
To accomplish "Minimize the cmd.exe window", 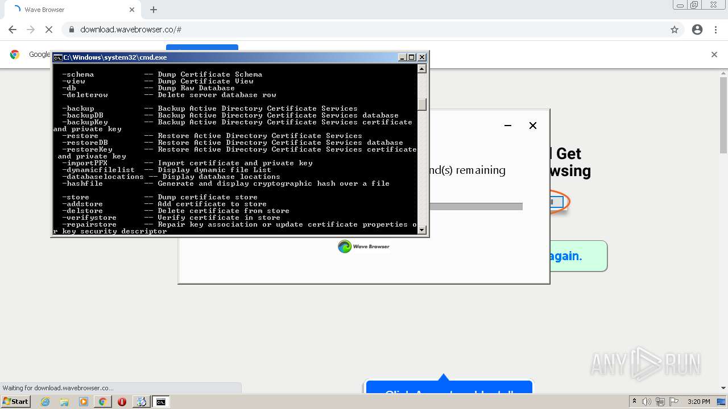I will click(x=402, y=57).
